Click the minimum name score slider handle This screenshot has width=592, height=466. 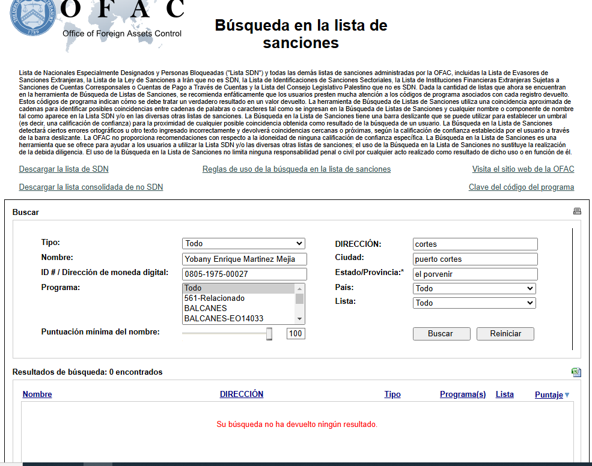(269, 334)
